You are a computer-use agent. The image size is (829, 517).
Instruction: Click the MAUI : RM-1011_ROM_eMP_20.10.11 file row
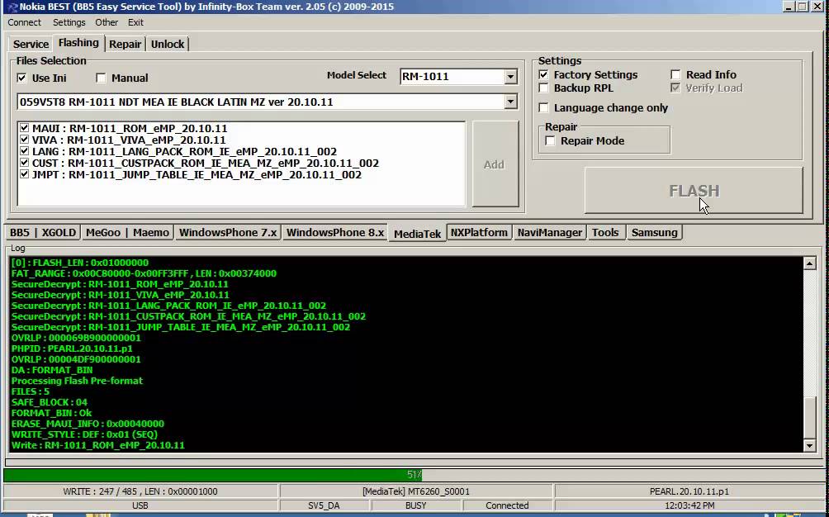130,128
